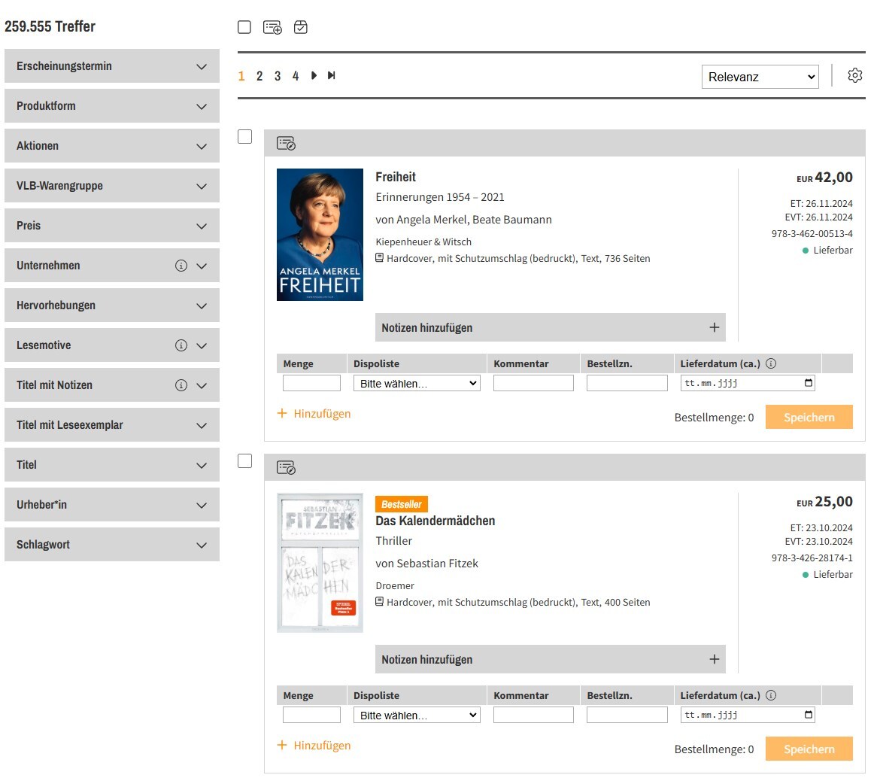
Task: Expand the Produktform filter
Action: point(112,106)
